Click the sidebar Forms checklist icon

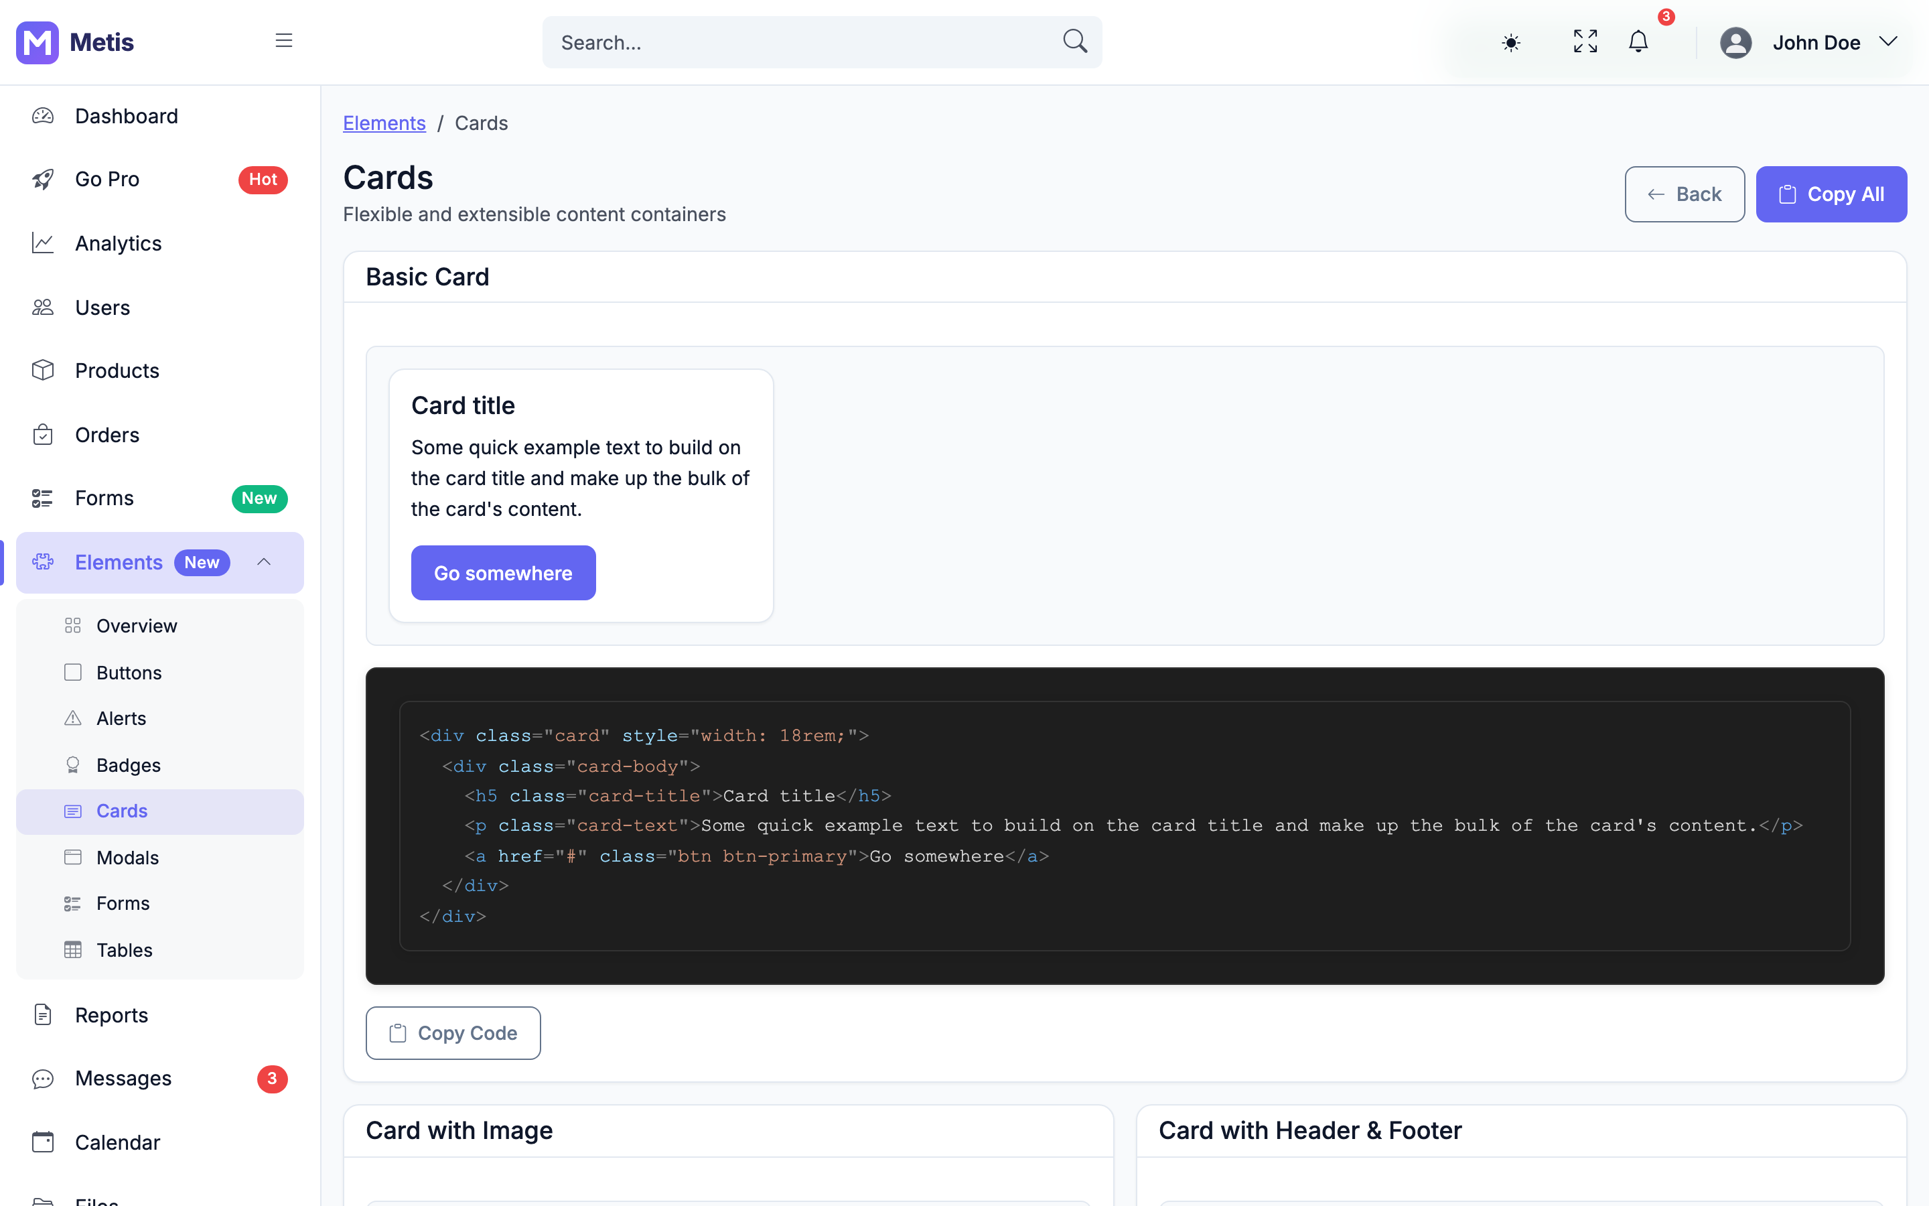pos(43,498)
